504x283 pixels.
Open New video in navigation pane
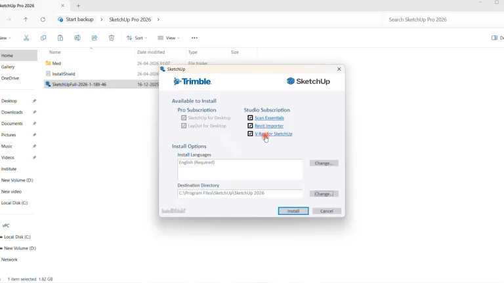pos(11,191)
